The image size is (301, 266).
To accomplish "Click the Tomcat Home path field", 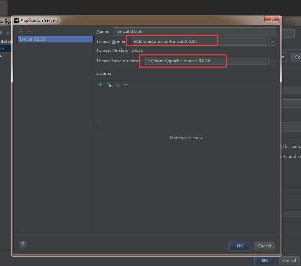I will click(199, 42).
